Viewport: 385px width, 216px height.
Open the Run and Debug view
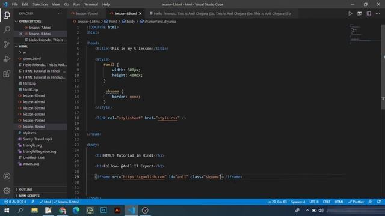tap(7, 59)
